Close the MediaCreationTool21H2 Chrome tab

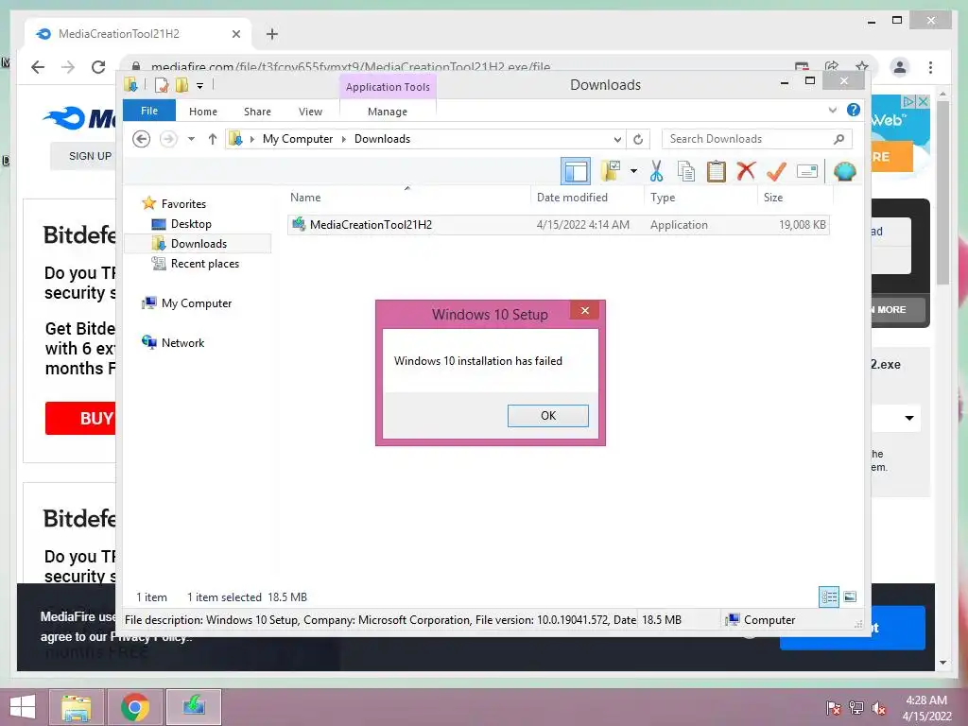[x=235, y=34]
